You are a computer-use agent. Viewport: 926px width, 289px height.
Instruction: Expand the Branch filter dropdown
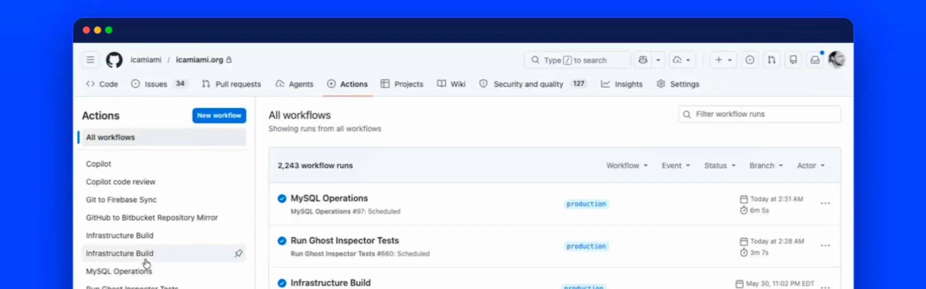(x=766, y=165)
